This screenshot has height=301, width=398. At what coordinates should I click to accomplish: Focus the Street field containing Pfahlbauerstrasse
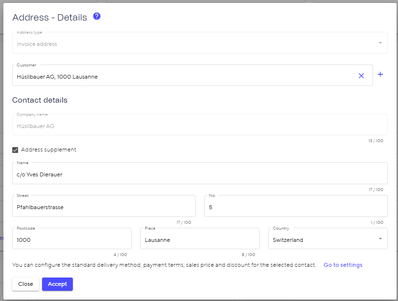click(104, 207)
